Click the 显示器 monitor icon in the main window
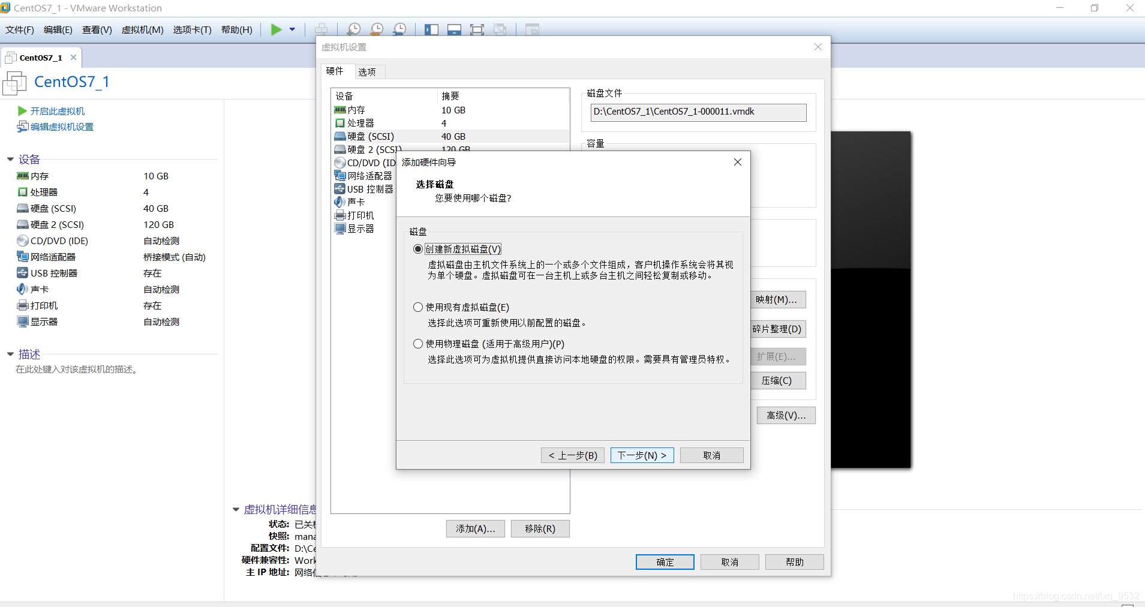The image size is (1145, 607). (23, 321)
